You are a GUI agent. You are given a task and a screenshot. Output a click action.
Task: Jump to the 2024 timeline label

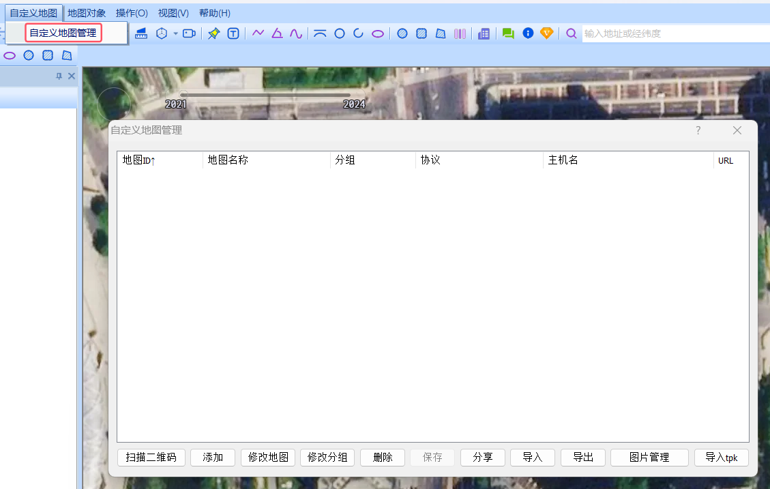(354, 104)
